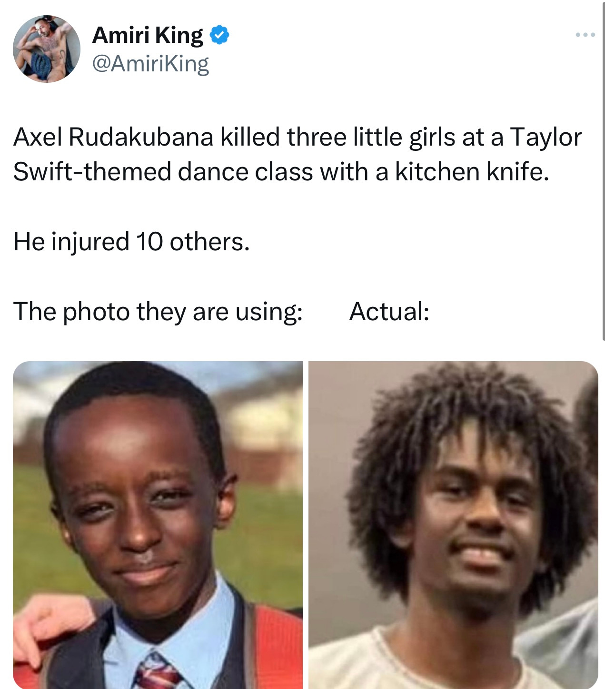Open Amiri King's profile avatar

coord(47,49)
